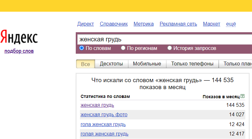The width and height of the screenshot is (252, 139).
Task: Switch to the Все tab
Action: [86, 64]
